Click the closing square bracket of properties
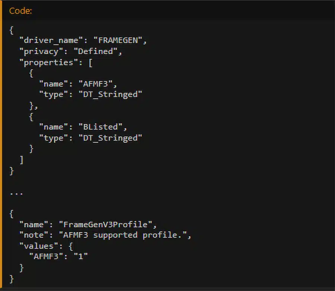Screen dimensions: 335x291 coord(22,160)
